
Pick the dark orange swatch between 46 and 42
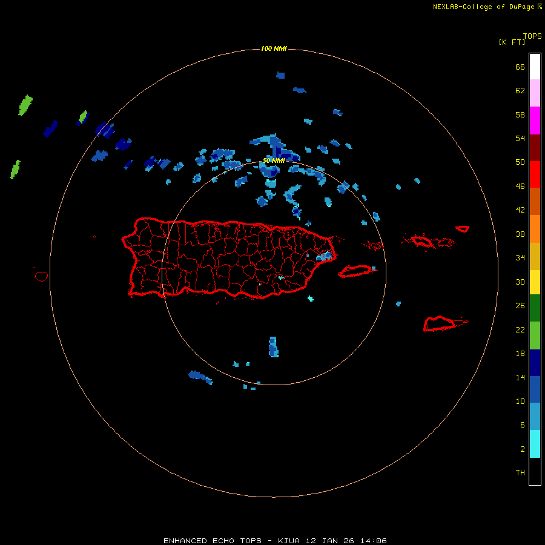point(535,202)
